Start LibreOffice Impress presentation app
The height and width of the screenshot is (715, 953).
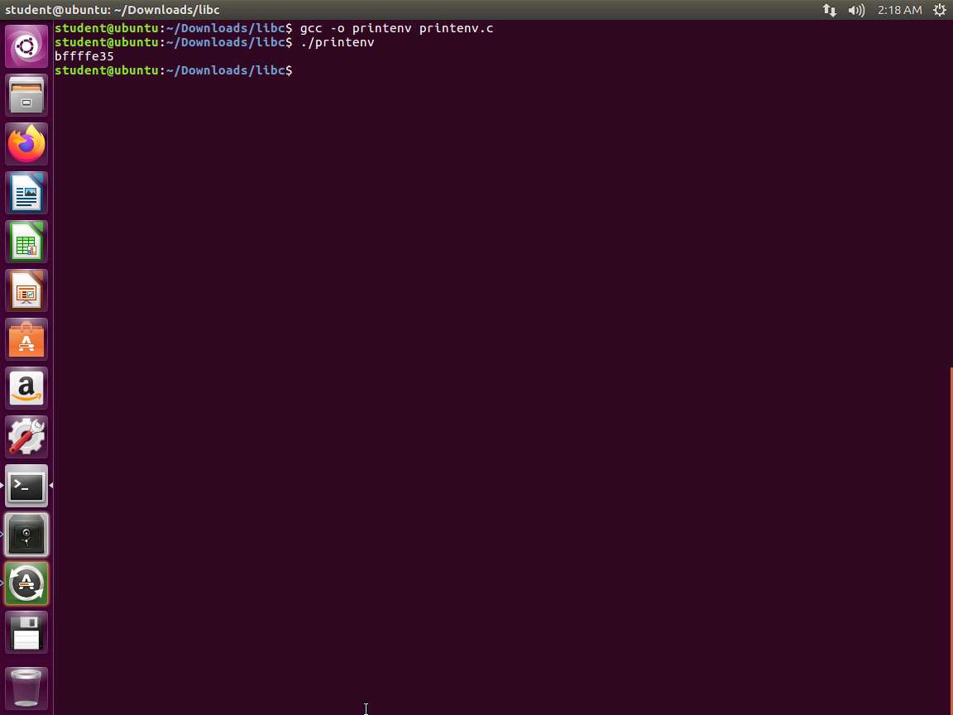(x=26, y=290)
